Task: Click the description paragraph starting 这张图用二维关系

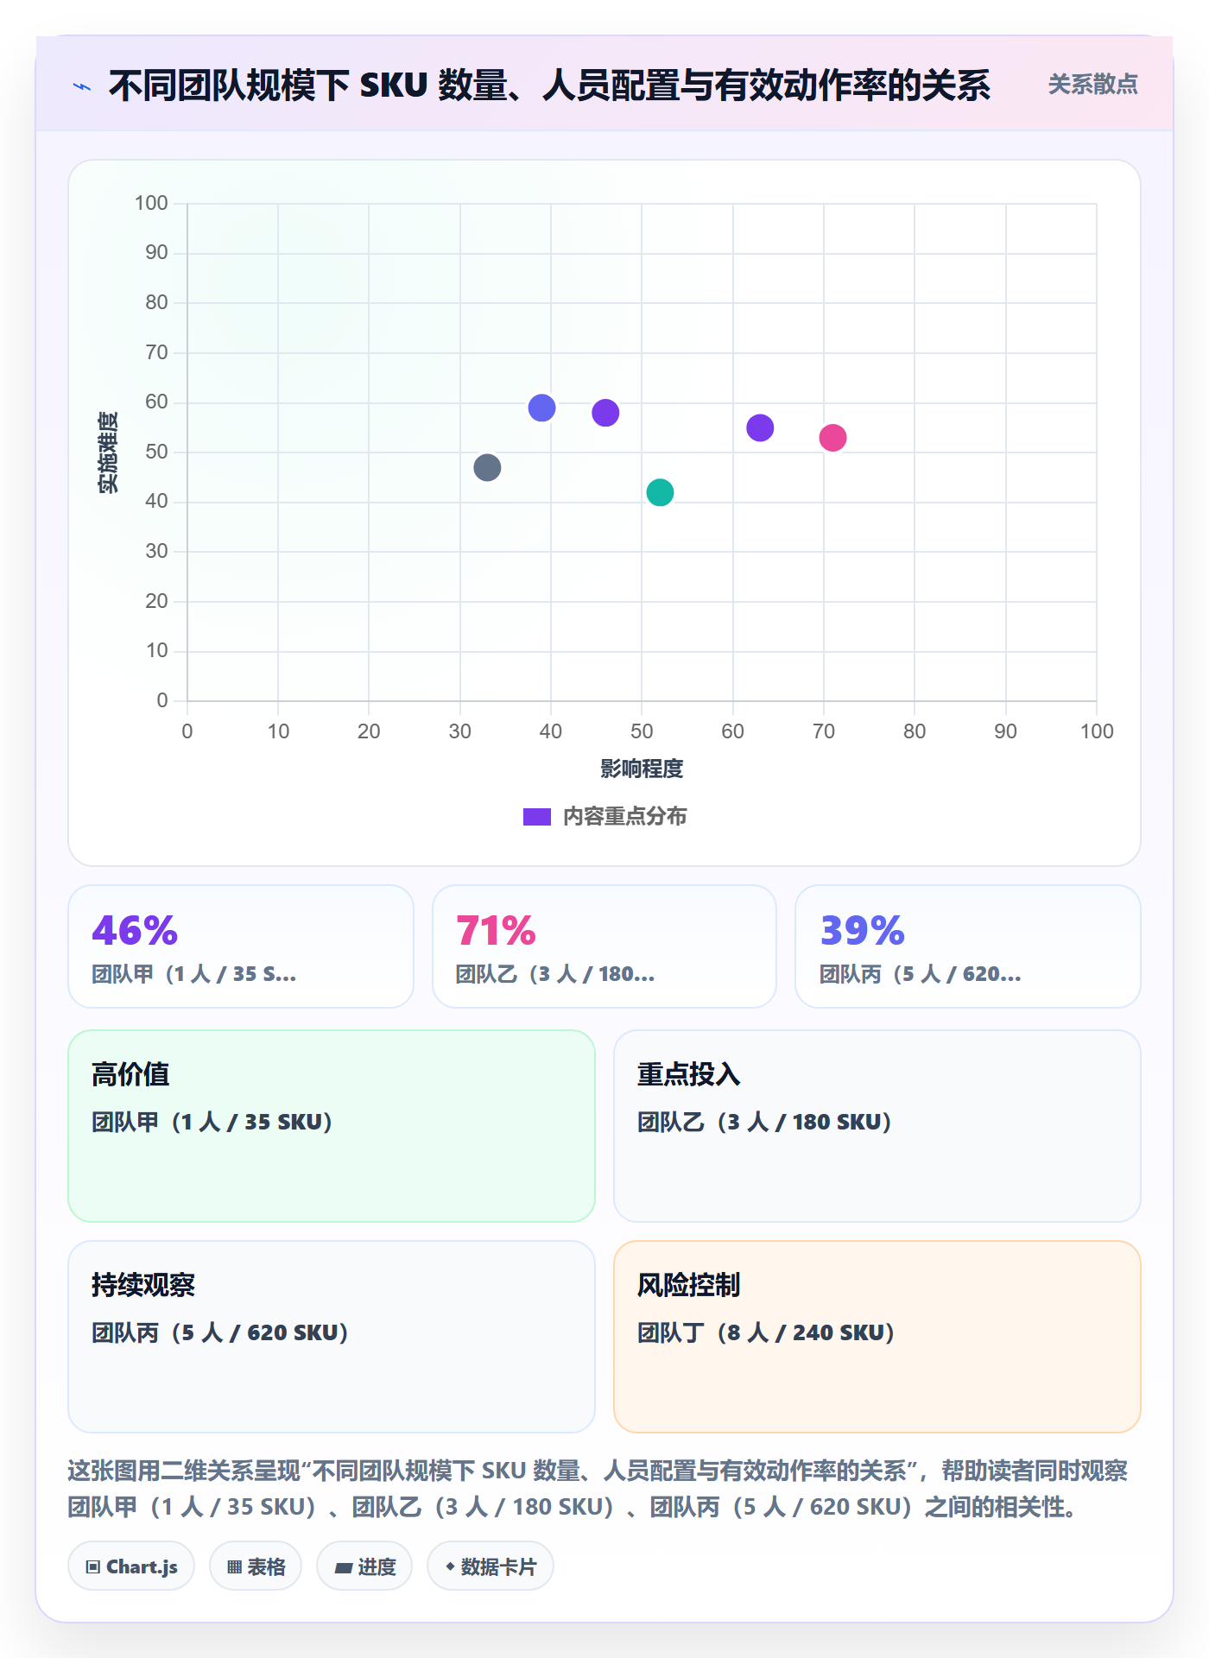Action: (x=598, y=1489)
